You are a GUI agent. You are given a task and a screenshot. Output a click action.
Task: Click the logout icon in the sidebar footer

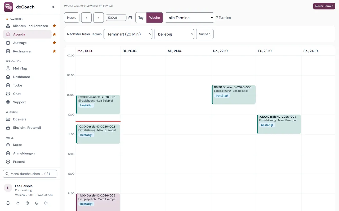[x=46, y=203]
